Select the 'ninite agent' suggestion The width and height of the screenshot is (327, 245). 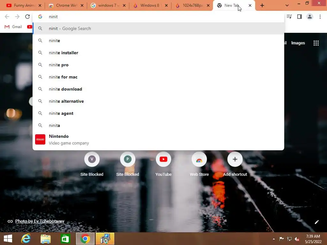tap(158, 113)
